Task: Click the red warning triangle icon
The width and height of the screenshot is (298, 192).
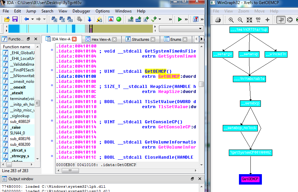Action: coord(111,19)
